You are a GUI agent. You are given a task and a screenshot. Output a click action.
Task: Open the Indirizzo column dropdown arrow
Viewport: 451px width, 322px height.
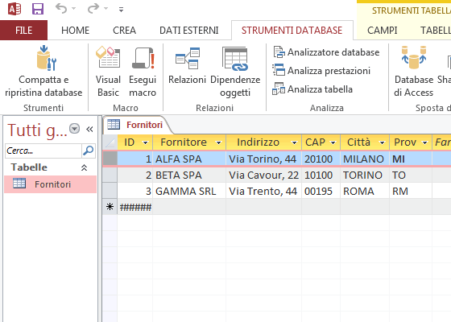click(x=294, y=142)
